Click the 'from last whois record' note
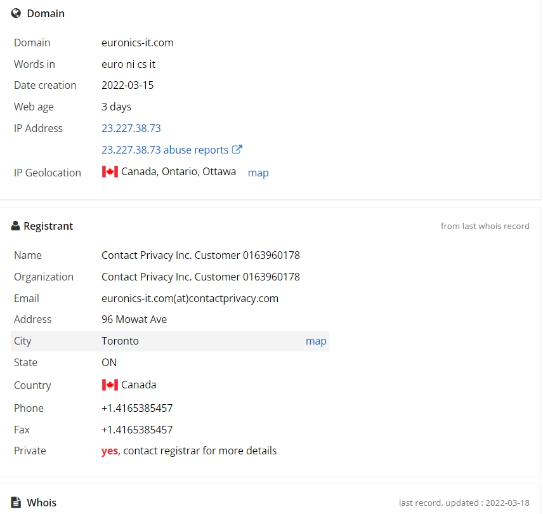The image size is (543, 514). pos(485,226)
